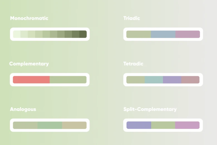This screenshot has height=145, width=217.
Task: Select the teal swatch in Tetradic palette
Action: coord(154,80)
